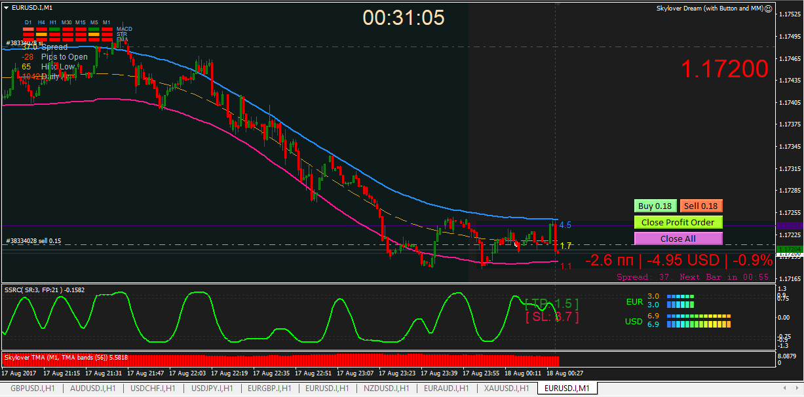Screen dimensions: 804x397
Task: Click the 17 Aug 22:03 time axis label
Action: tap(187, 373)
